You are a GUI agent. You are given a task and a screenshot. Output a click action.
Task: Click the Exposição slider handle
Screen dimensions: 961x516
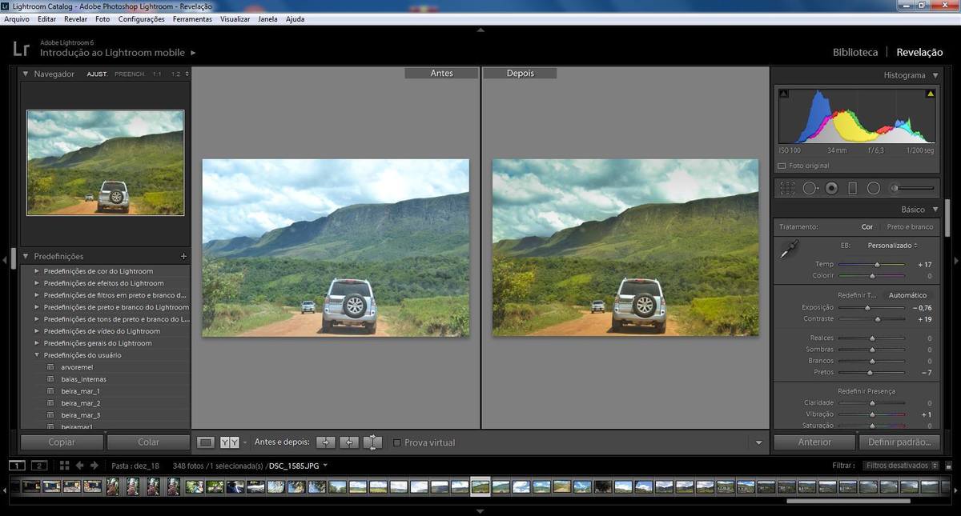[867, 308]
